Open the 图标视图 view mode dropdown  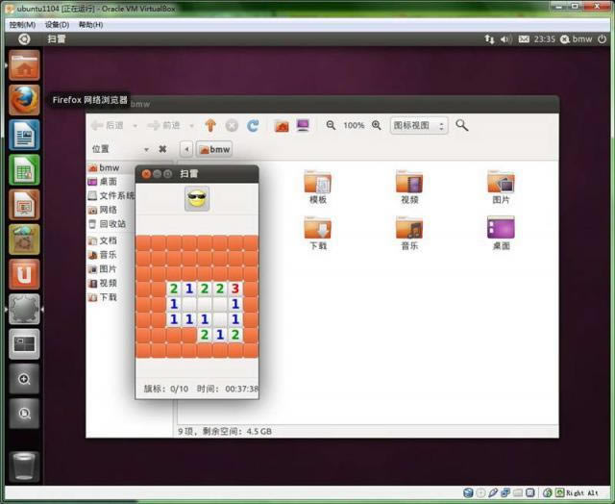pyautogui.click(x=419, y=126)
